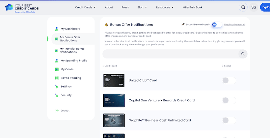Click the My Spending Profile person icon
The width and height of the screenshot is (270, 138).
coord(57,61)
